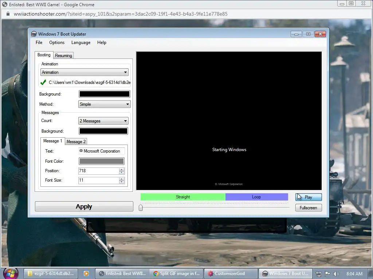This screenshot has width=373, height=279.
Task: Click the volume speaker tray icon
Action: [x=336, y=274]
